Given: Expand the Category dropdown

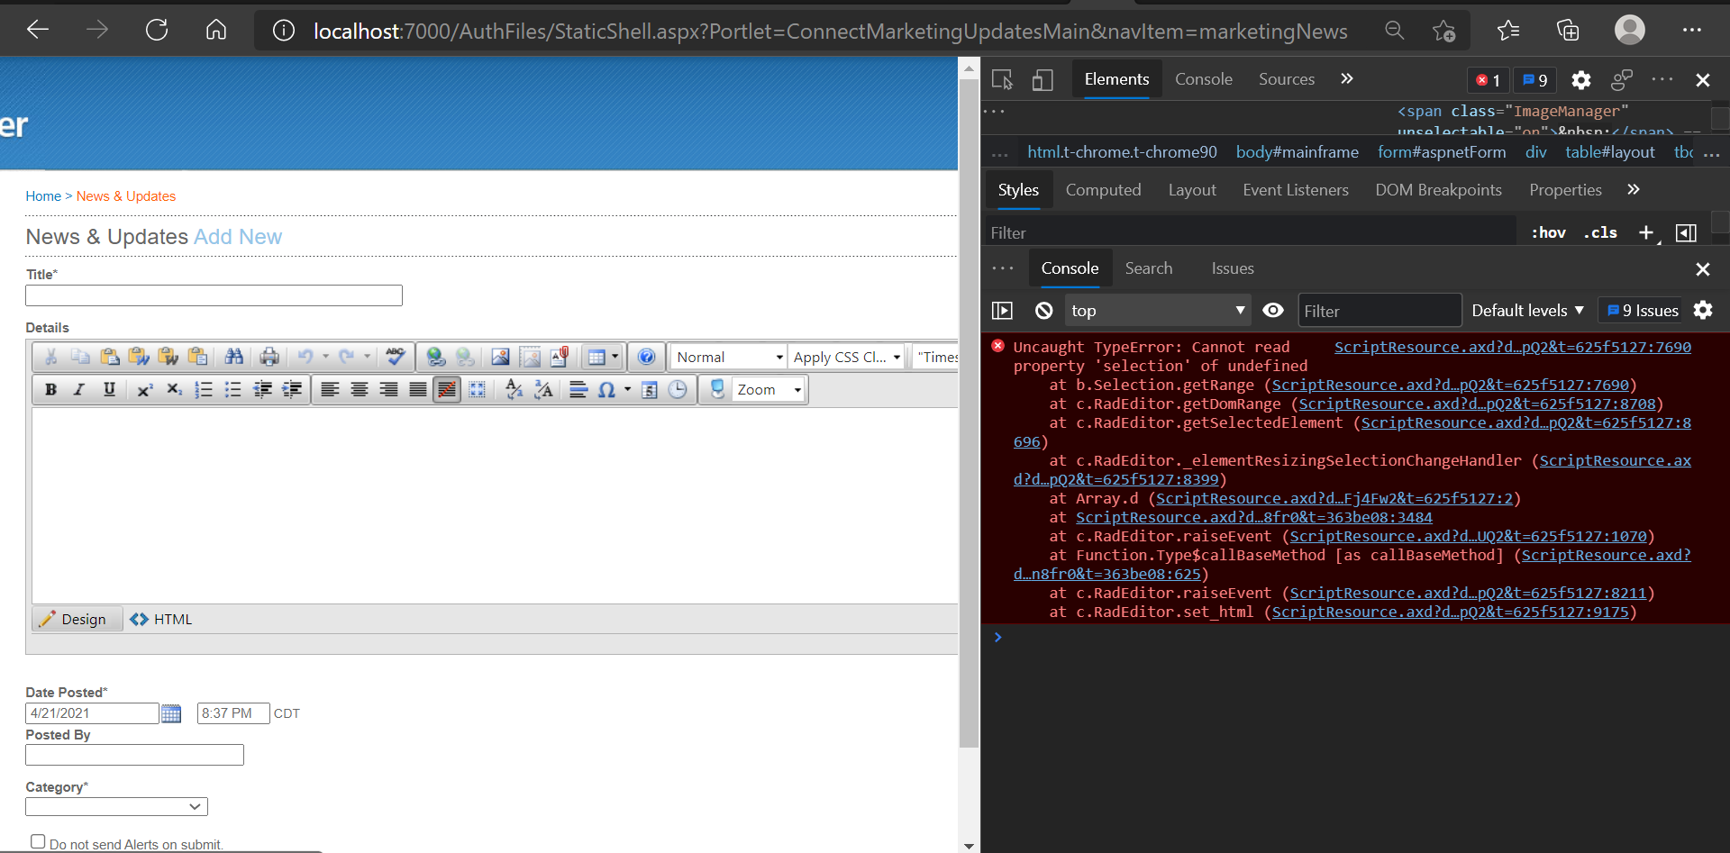Looking at the screenshot, I should (x=116, y=807).
